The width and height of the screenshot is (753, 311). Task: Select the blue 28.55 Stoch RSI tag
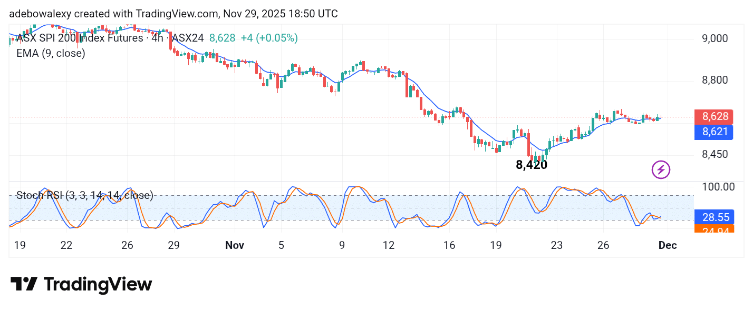(713, 217)
